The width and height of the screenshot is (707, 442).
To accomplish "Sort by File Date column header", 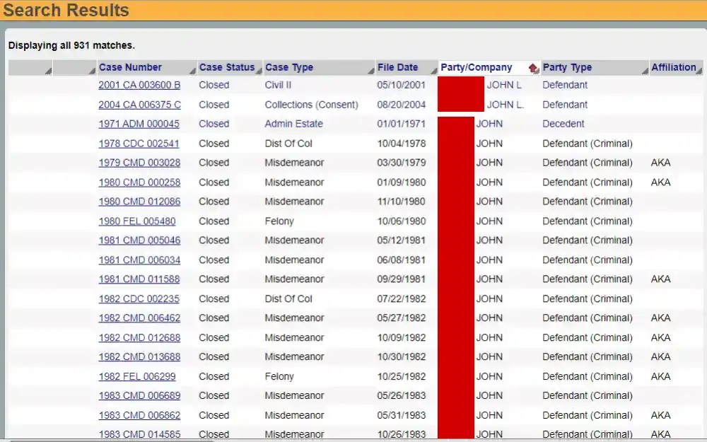I will click(397, 67).
